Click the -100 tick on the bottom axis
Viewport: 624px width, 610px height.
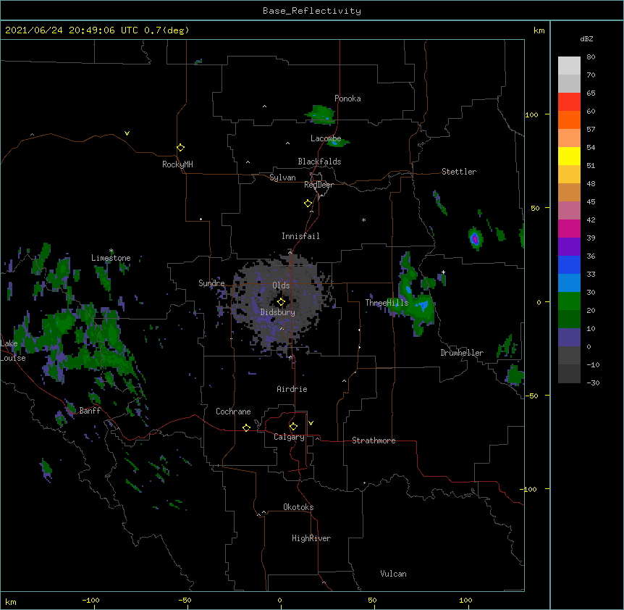(90, 600)
